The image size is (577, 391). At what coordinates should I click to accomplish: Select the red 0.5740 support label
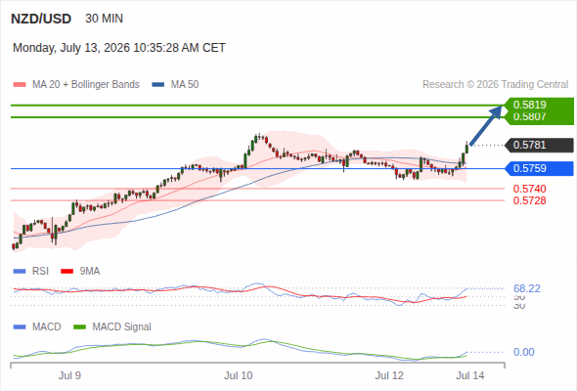click(x=529, y=189)
